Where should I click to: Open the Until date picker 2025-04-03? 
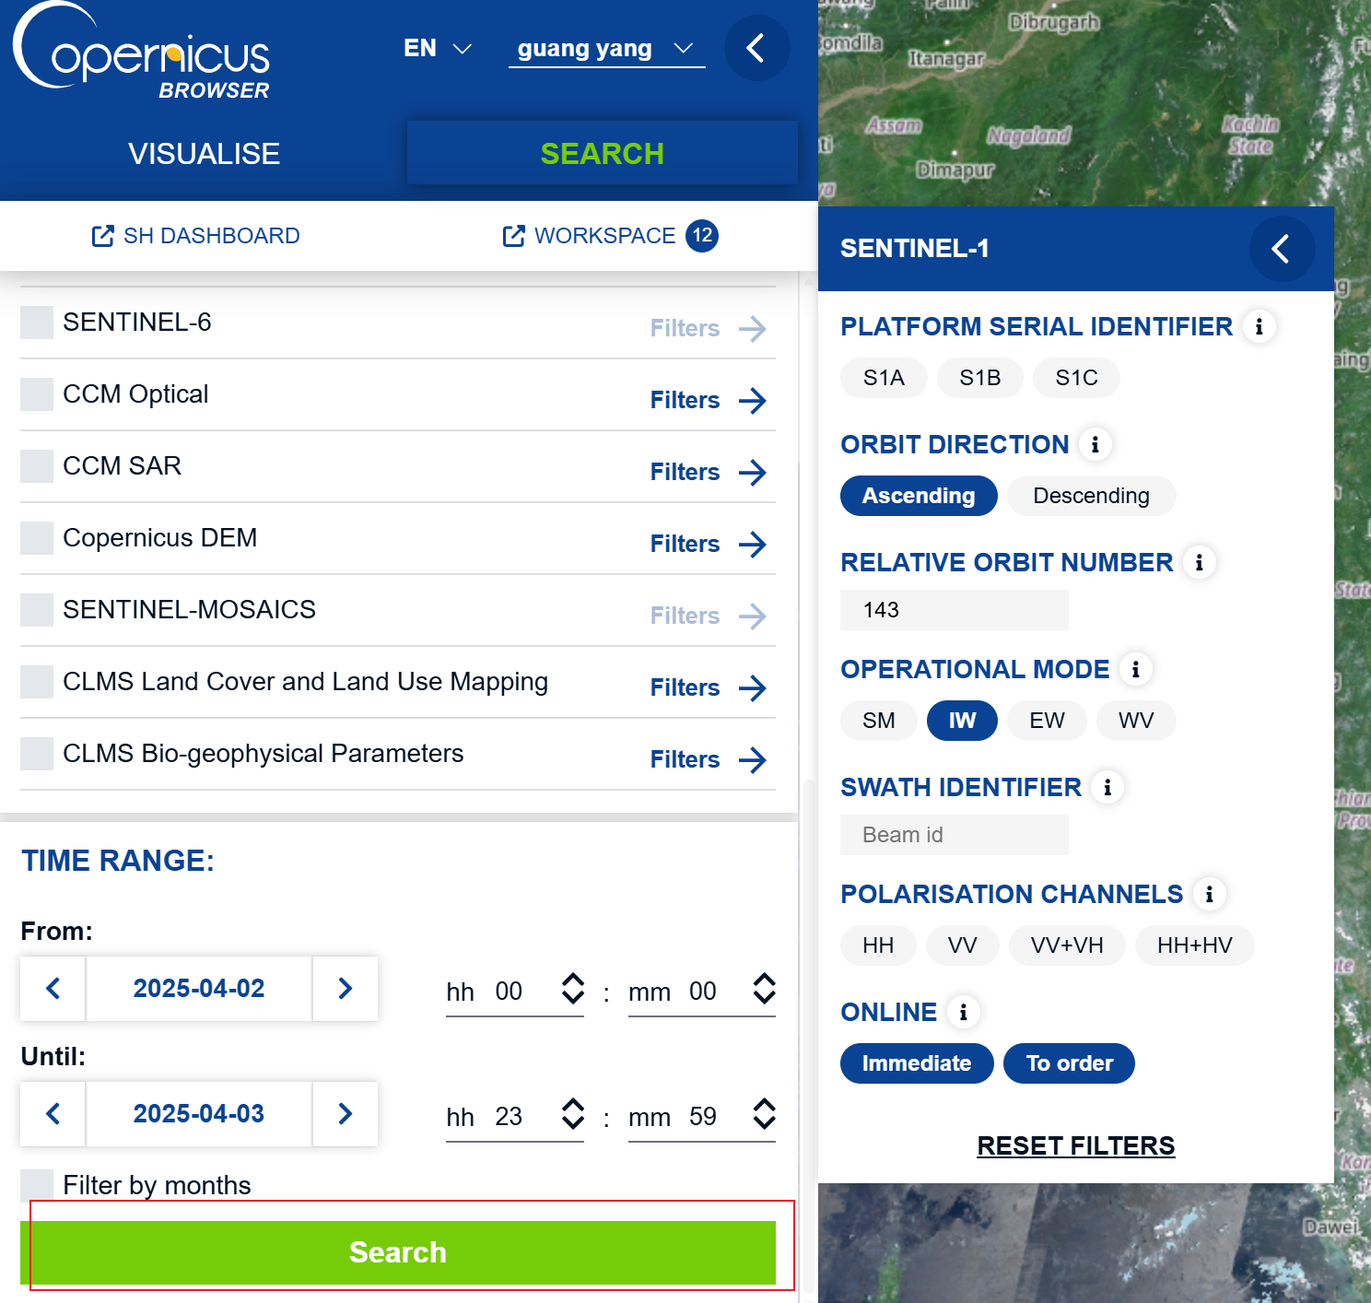pyautogui.click(x=199, y=1114)
